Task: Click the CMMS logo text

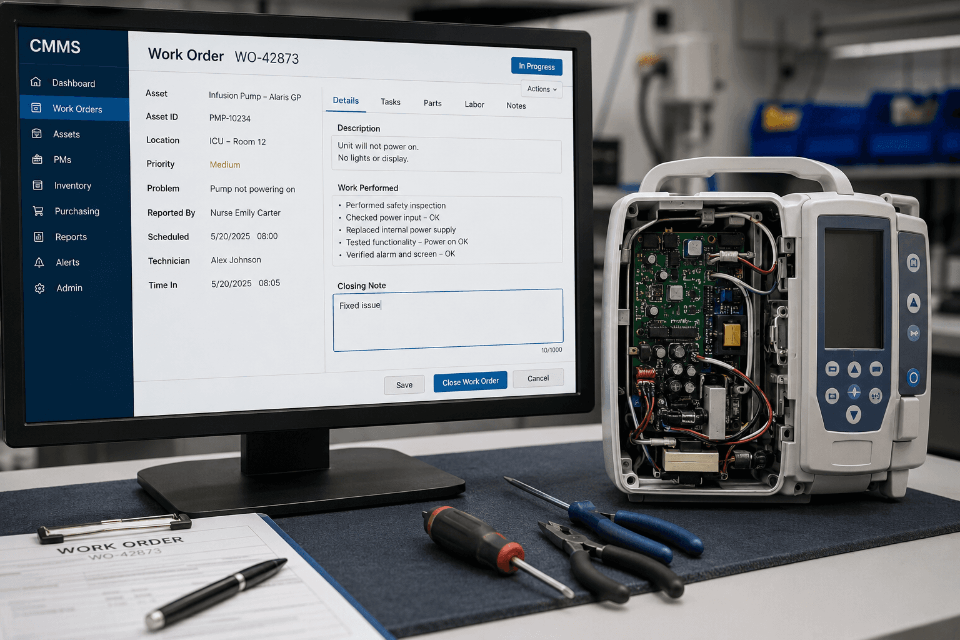Action: 55,46
